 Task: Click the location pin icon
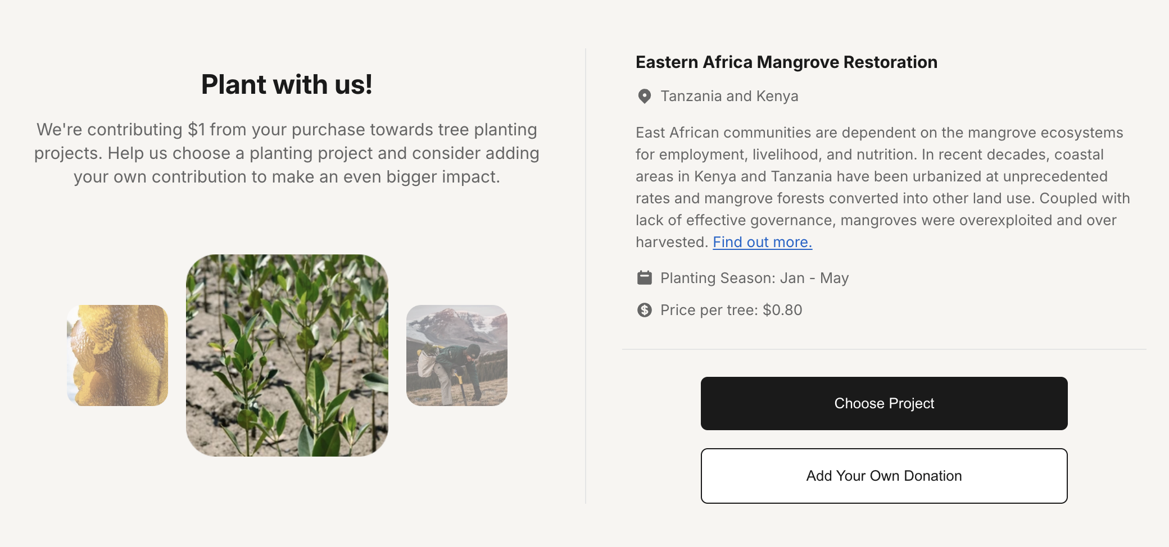tap(645, 96)
